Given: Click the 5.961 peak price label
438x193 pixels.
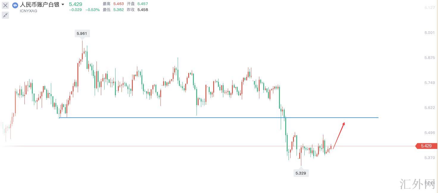Looking at the screenshot, I should 82,34.
